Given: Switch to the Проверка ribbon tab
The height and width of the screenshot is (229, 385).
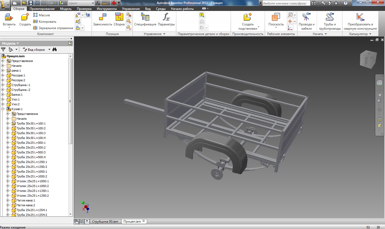Looking at the screenshot, I should [x=84, y=9].
